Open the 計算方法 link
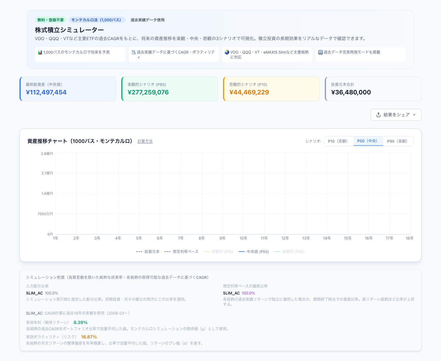 point(145,141)
